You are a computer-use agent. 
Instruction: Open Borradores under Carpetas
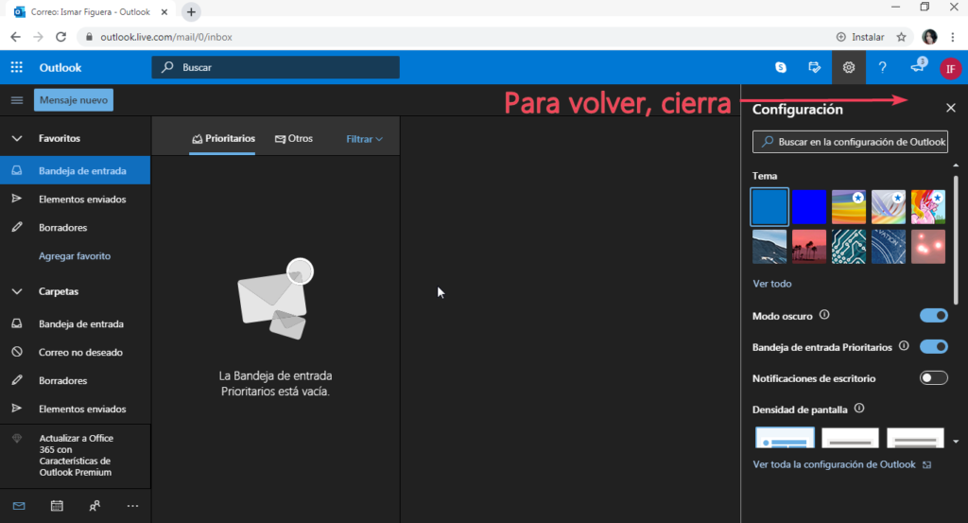tap(75, 380)
